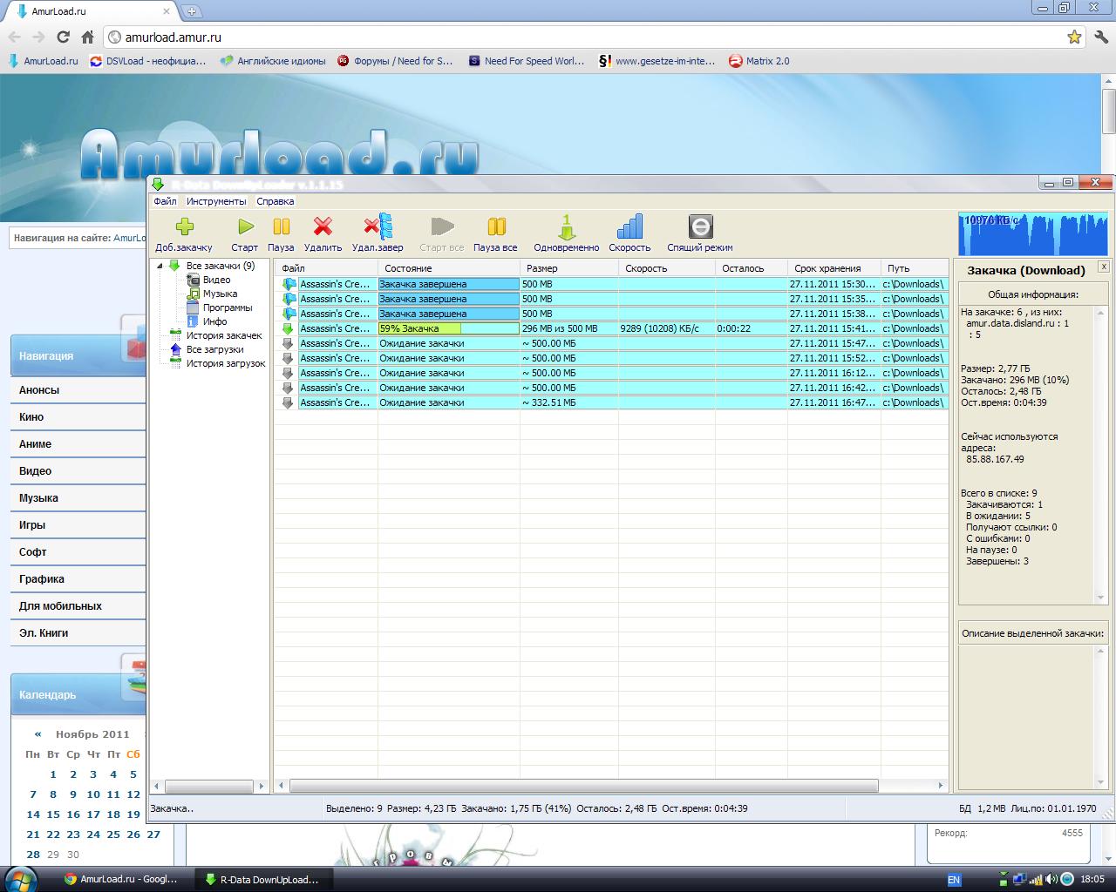Screen dimensions: 1116x892
Task: Open Анонсы link in website navigation
Action: 39,390
